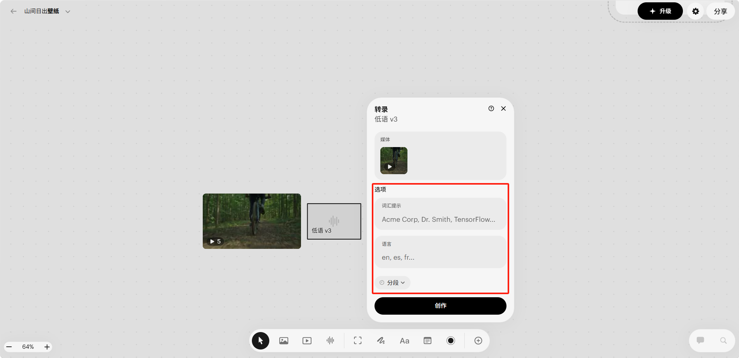The image size is (739, 358).
Task: Go back using the arrow icon
Action: click(14, 11)
